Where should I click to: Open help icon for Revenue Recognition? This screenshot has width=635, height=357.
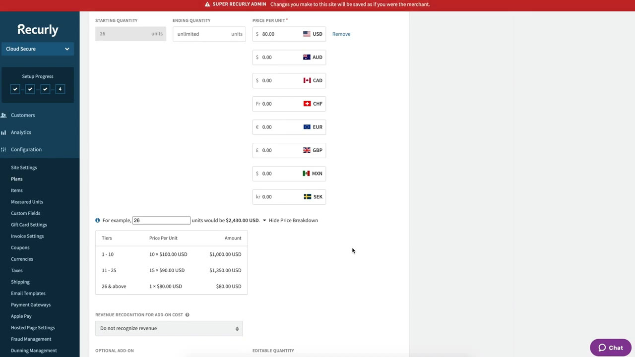pos(187,315)
